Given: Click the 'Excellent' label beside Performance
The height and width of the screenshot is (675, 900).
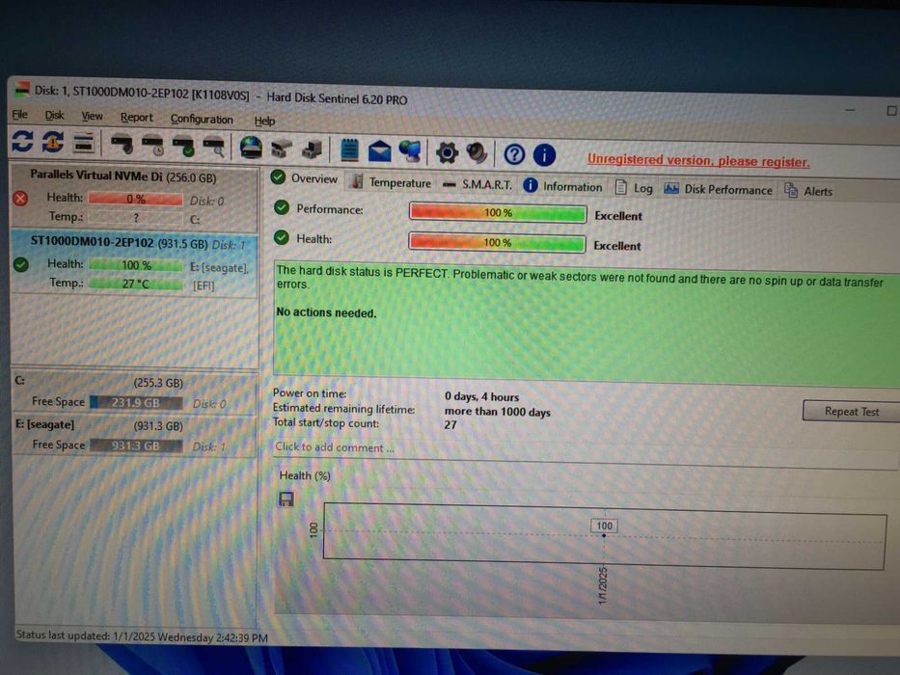Looking at the screenshot, I should tap(618, 216).
